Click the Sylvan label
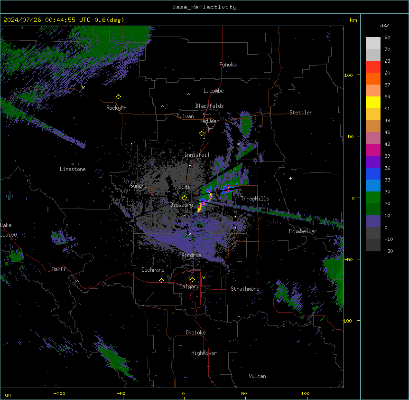Screen dimensions: 409x400 tap(185, 116)
